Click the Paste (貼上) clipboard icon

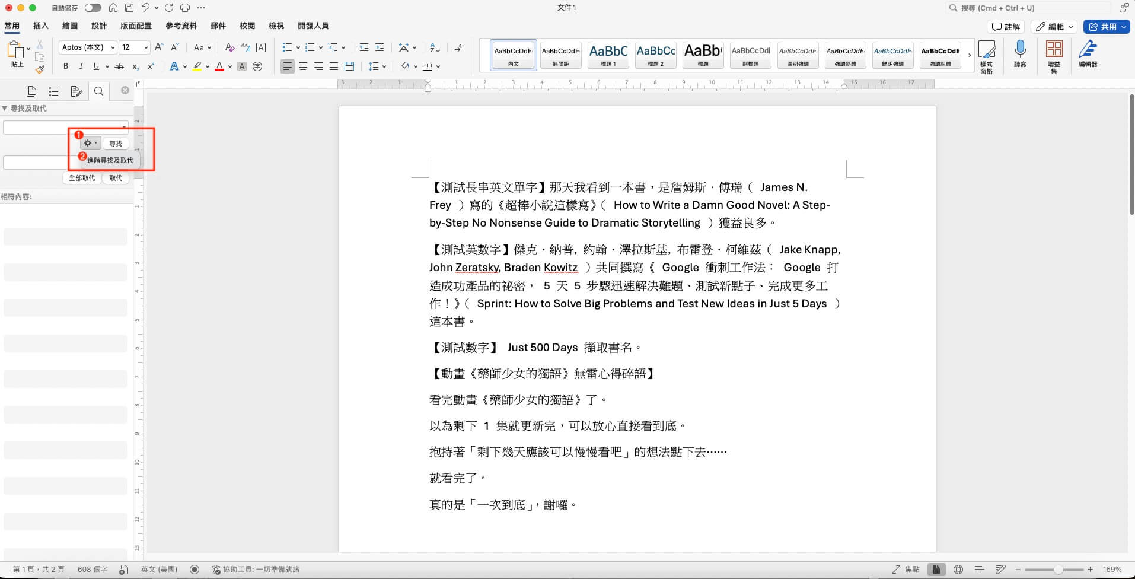pos(15,50)
